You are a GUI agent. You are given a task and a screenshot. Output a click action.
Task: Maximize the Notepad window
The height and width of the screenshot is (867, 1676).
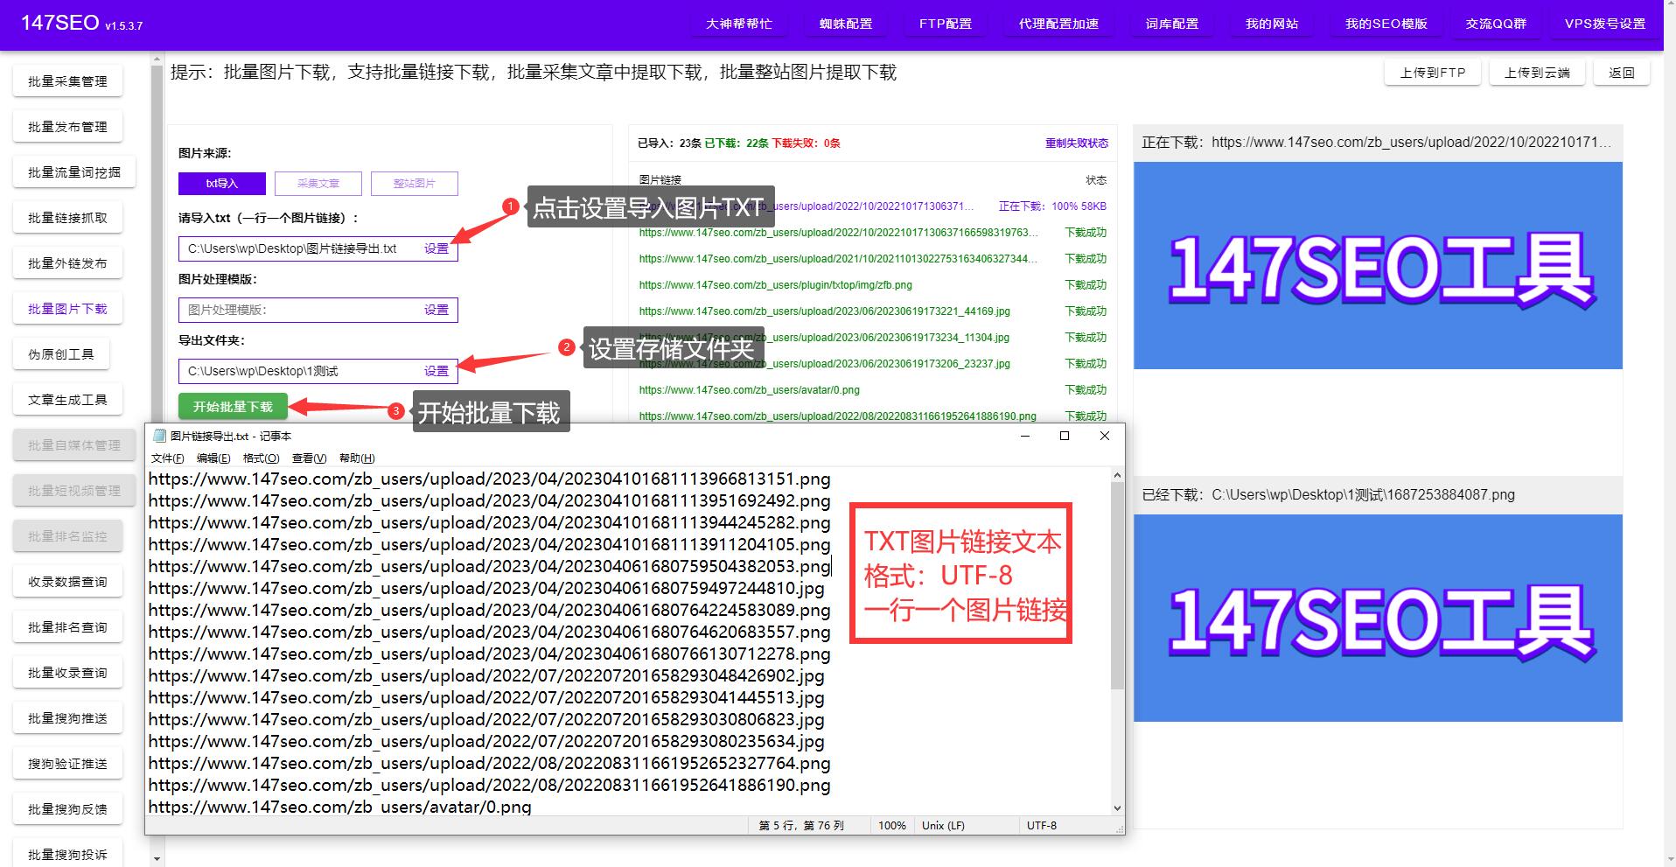point(1065,436)
